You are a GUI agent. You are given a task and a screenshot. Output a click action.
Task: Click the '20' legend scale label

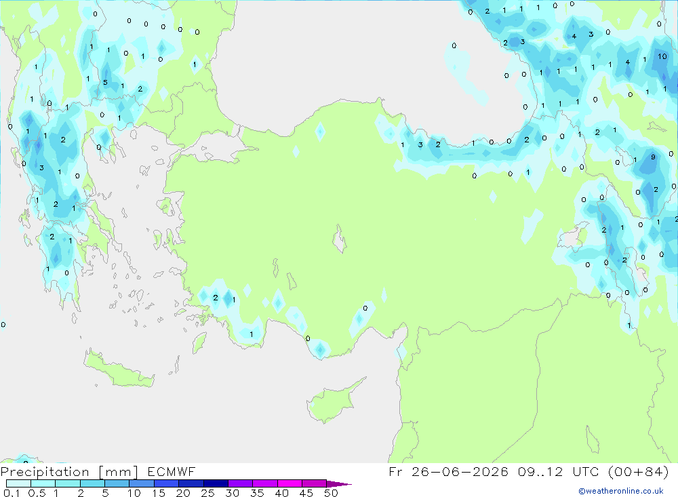pyautogui.click(x=183, y=493)
